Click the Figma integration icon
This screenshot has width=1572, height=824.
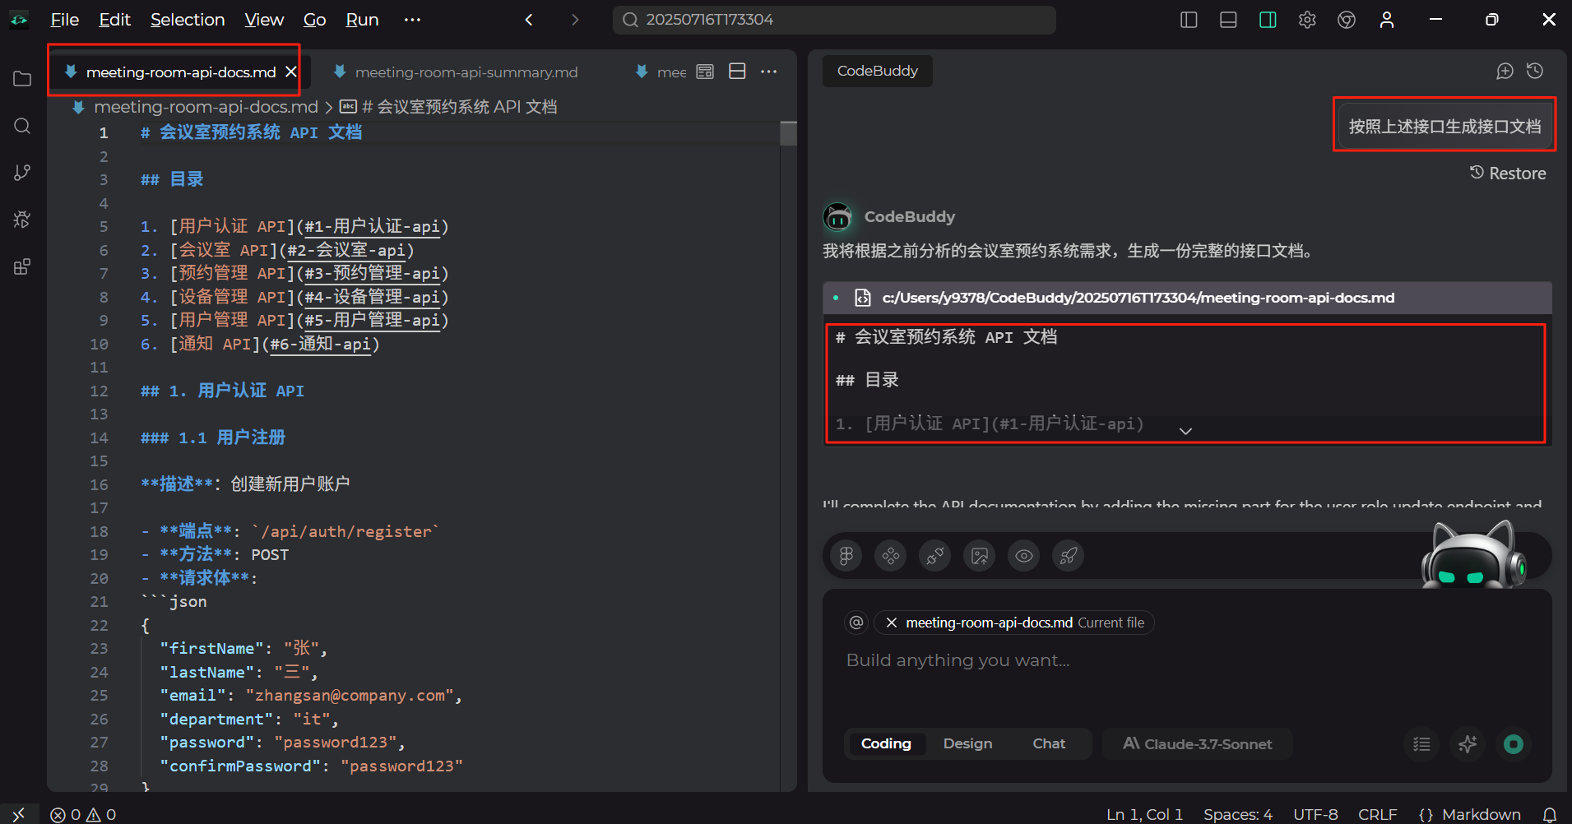click(846, 556)
